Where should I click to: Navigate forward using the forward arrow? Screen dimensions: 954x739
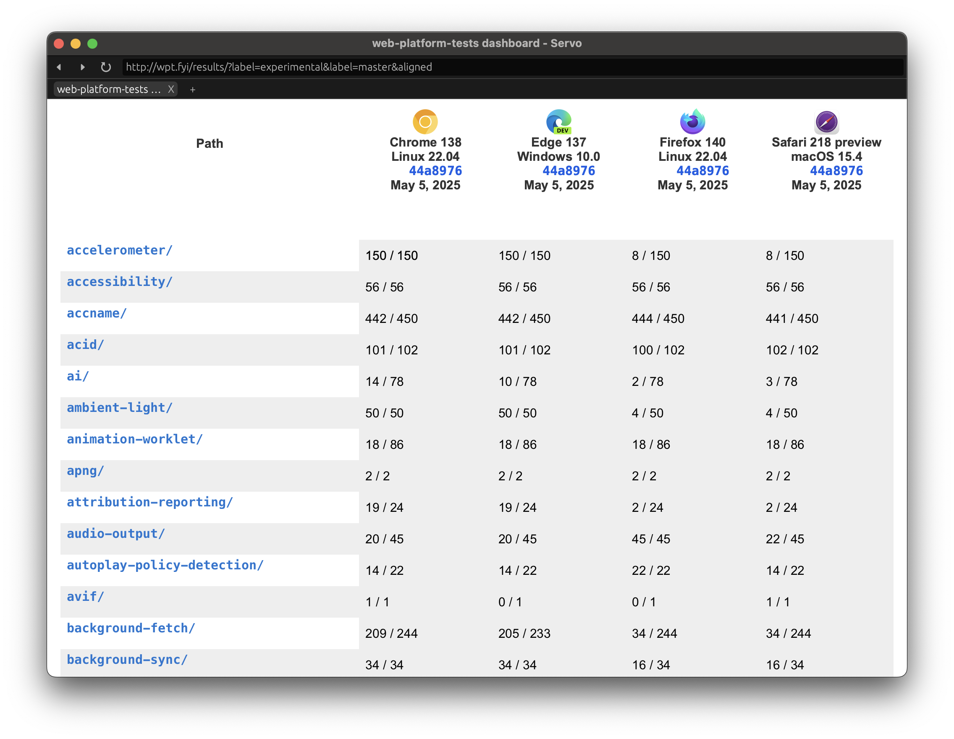point(83,67)
